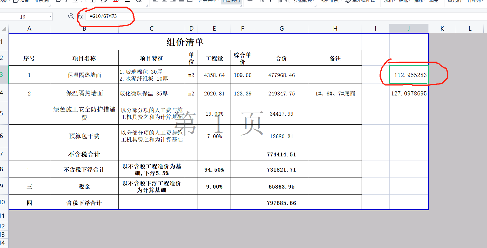The image size is (487, 248).
Task: Open the 行和列 rows and columns menu
Action: 475,1
